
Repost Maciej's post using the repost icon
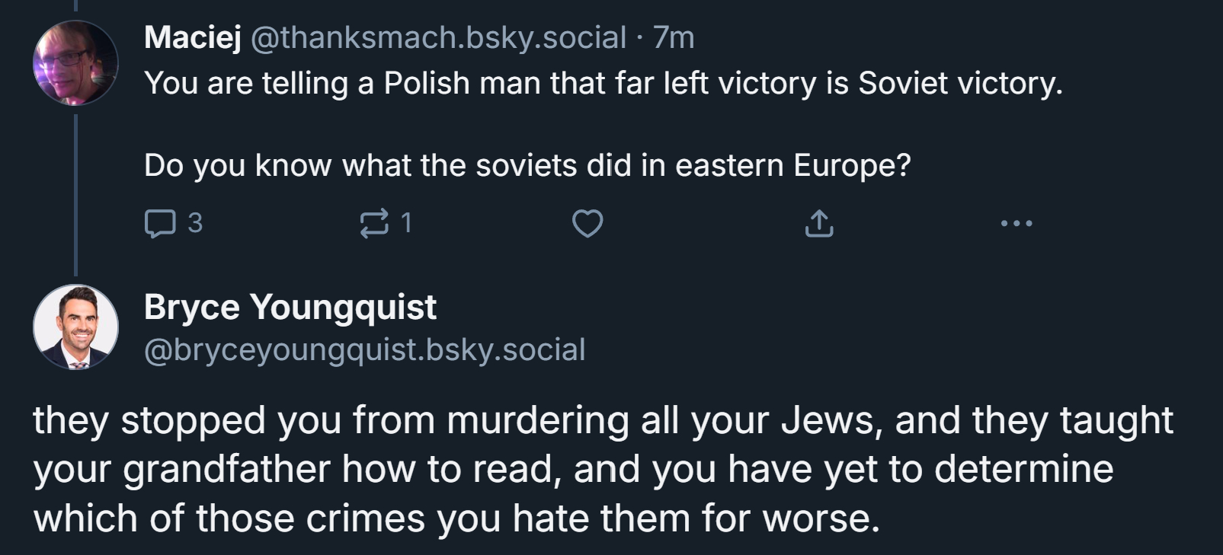point(373,224)
